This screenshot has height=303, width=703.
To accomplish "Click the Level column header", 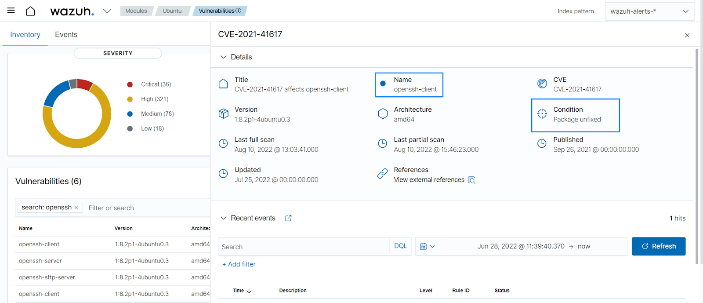I will click(x=426, y=291).
